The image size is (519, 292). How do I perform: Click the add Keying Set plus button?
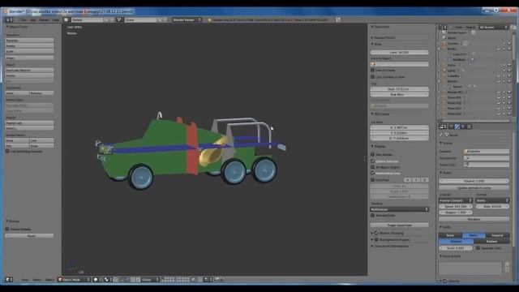coord(507,264)
